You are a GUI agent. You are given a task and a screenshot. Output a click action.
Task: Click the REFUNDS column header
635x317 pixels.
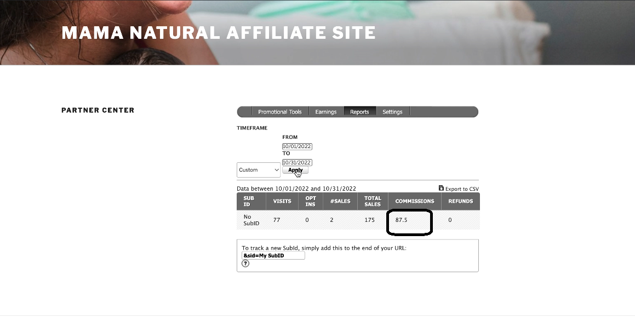pyautogui.click(x=460, y=201)
